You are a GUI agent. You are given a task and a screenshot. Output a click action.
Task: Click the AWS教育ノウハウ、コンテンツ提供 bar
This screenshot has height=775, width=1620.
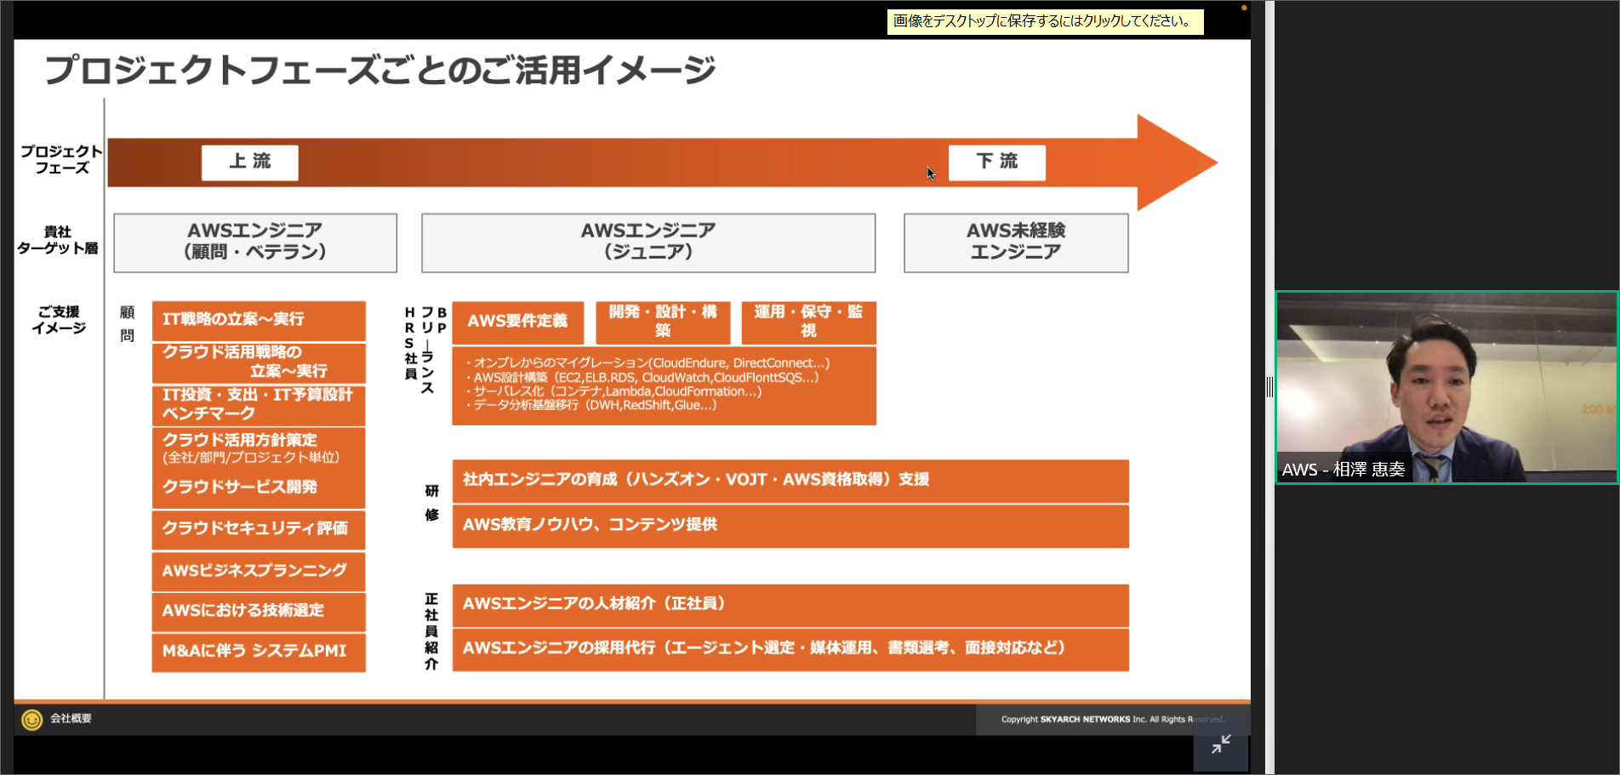[x=790, y=526]
